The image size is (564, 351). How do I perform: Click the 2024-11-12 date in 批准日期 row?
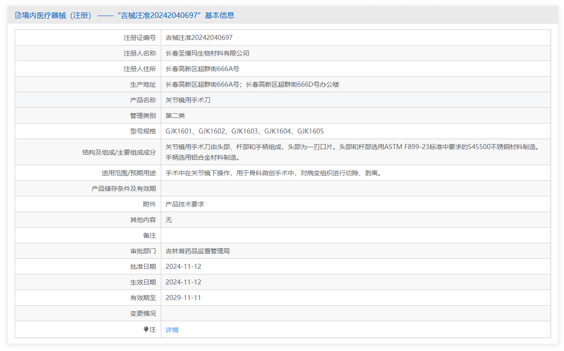pyautogui.click(x=184, y=267)
